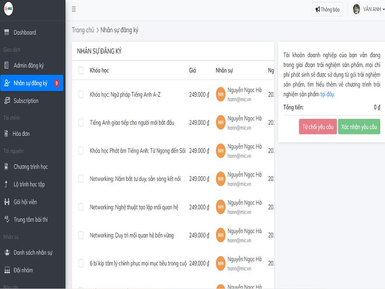Check the Ngữ pháp Tiếng Anh A-Z row
Image resolution: width=385 pixels, height=289 pixels.
click(x=81, y=94)
